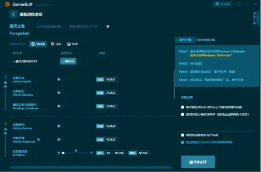Click the Set Mana label
Screen dimensions: 261x172
click(x=20, y=153)
